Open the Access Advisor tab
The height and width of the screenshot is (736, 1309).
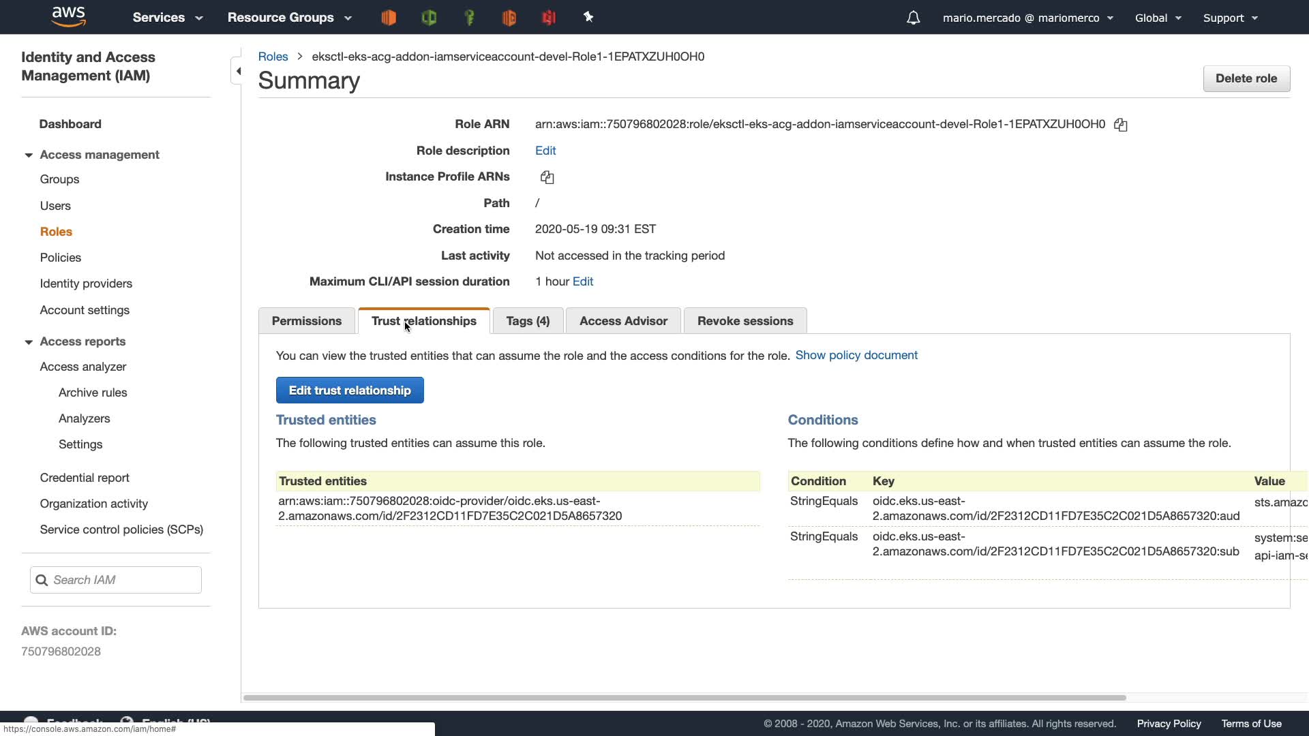[623, 321]
